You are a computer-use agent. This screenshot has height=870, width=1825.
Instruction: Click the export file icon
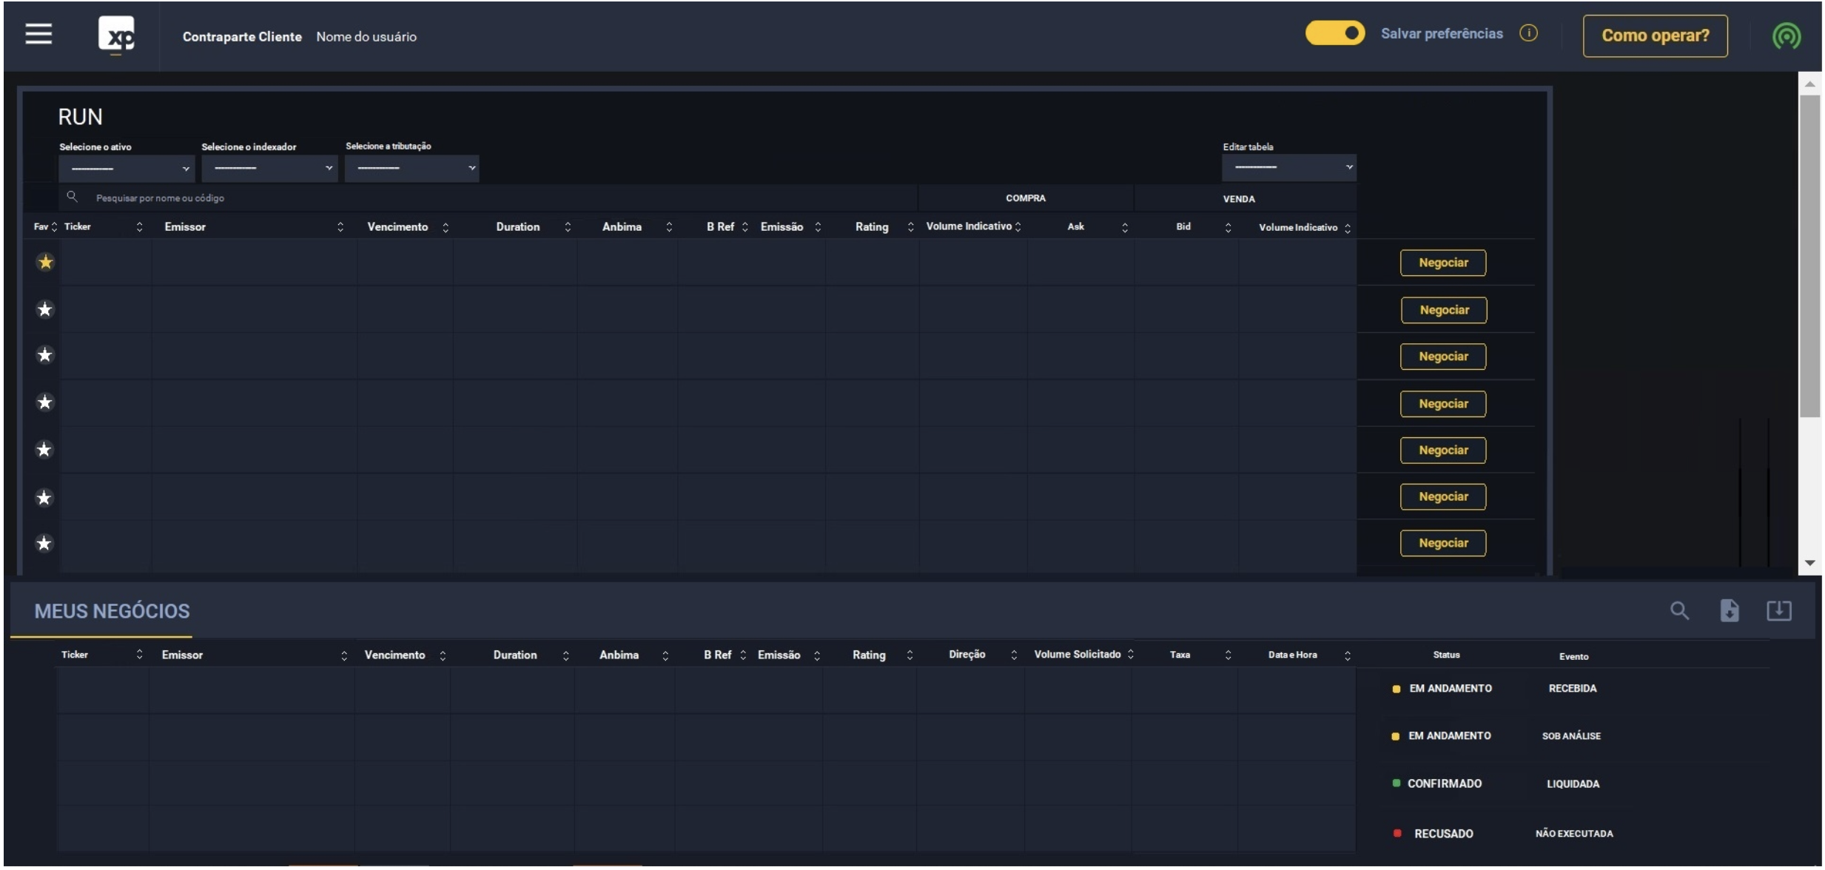(1729, 611)
